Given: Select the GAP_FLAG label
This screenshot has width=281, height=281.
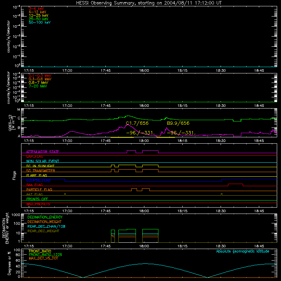Looking at the screenshot, I should pyautogui.click(x=34, y=156).
